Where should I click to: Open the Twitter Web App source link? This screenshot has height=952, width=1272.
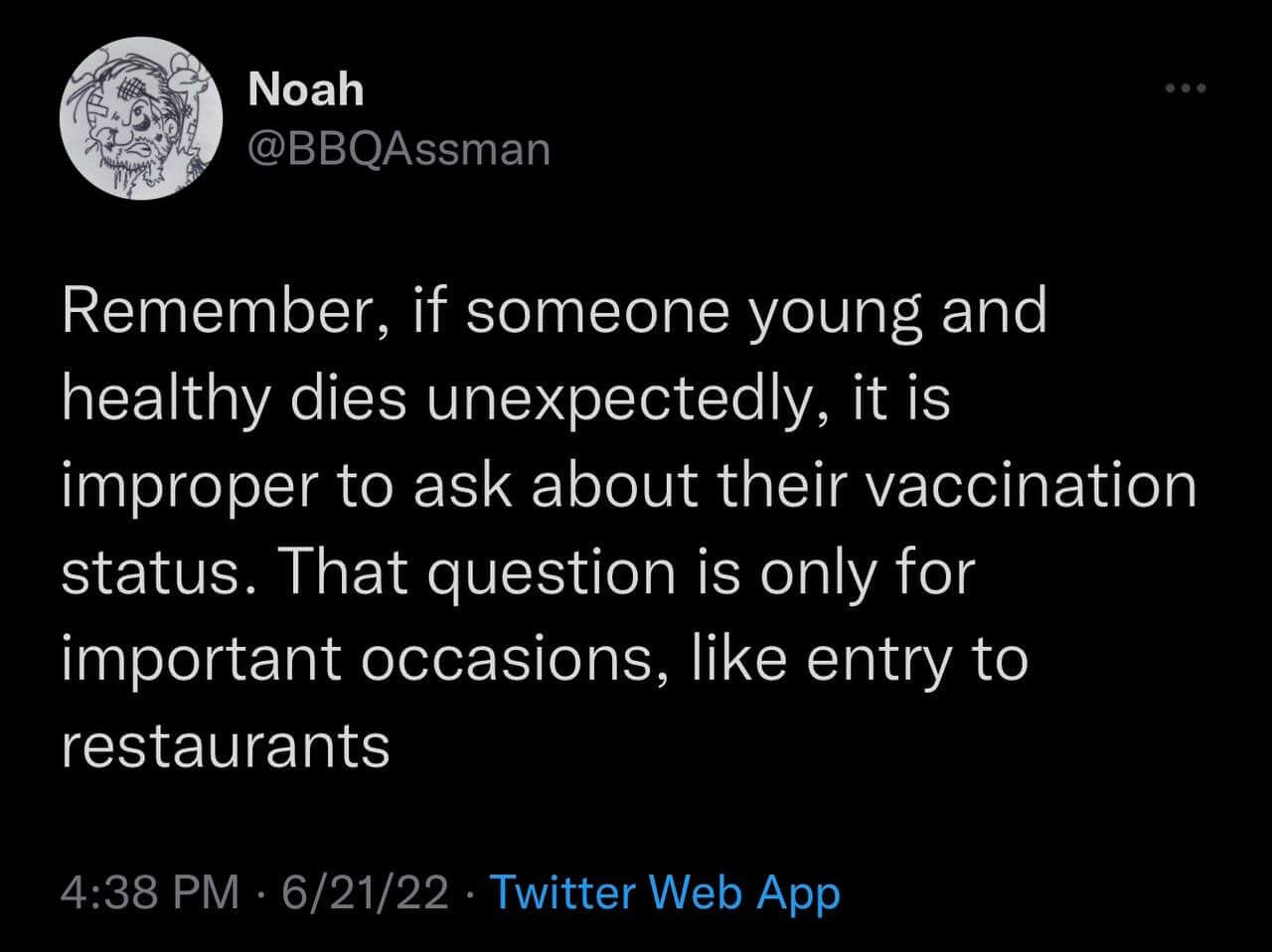point(666,891)
